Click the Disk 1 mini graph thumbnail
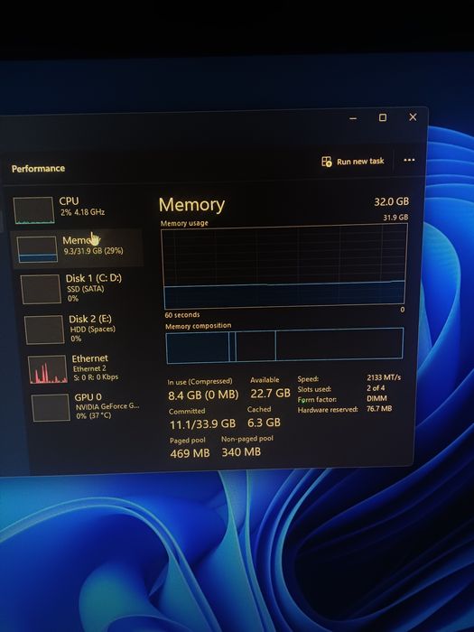Screen dimensions: 474x632 tap(42, 289)
